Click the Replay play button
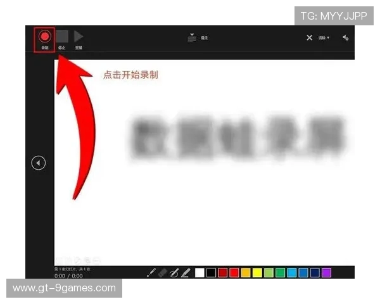Viewport: 380px width, 304px height. [x=79, y=37]
